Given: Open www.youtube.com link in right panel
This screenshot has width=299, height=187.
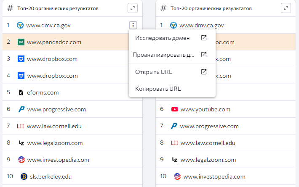Looking at the screenshot, I should [206, 110].
